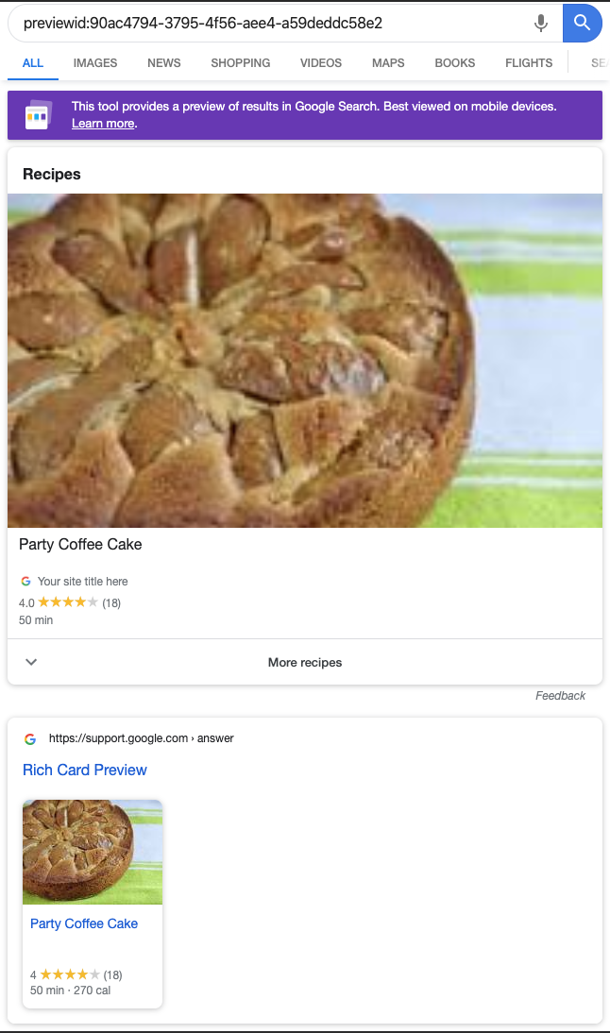Click Google favicon next to support.google.com URL
The width and height of the screenshot is (610, 1033).
click(30, 738)
